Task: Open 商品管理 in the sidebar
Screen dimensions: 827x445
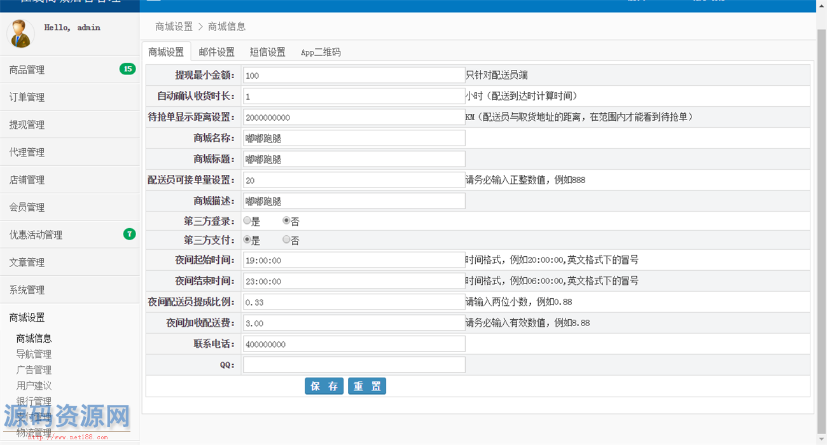Action: [x=69, y=70]
